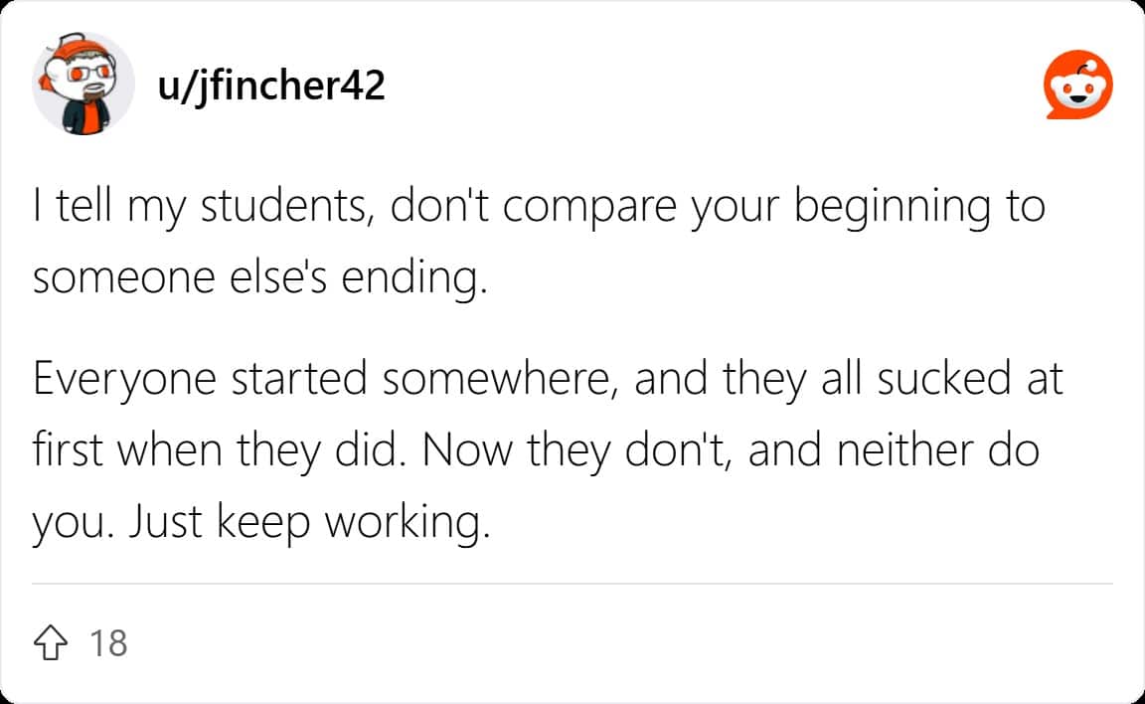Click the first paragraph about students
This screenshot has height=704, width=1145.
pos(539,242)
